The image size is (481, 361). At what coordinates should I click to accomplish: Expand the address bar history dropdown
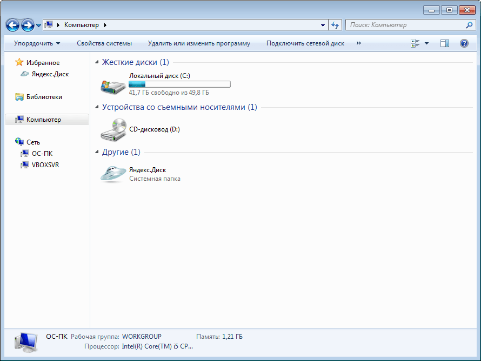(x=323, y=25)
